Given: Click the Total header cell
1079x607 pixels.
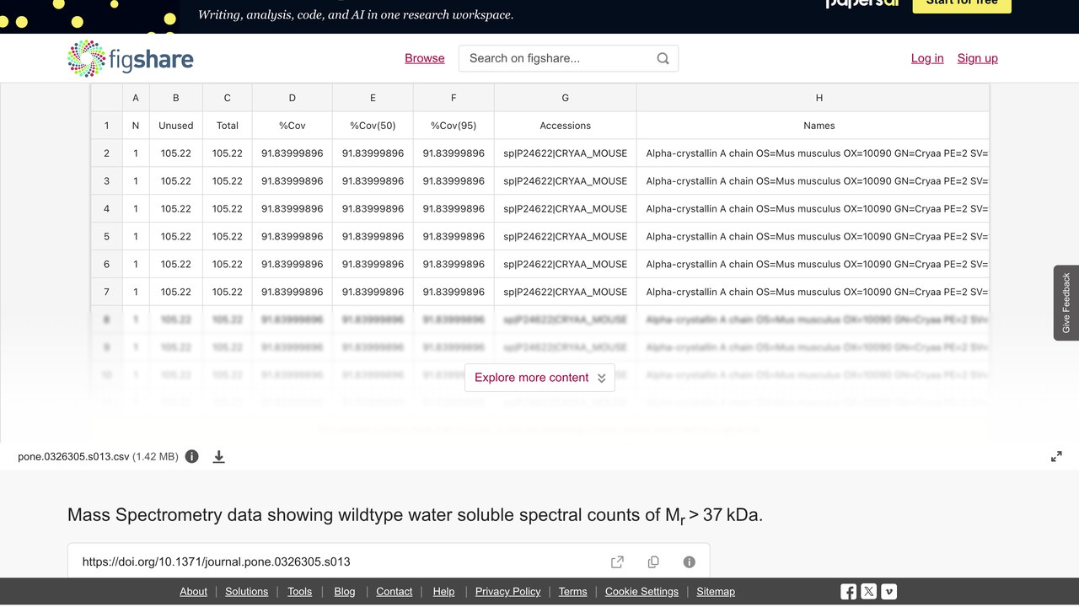Looking at the screenshot, I should pyautogui.click(x=228, y=126).
